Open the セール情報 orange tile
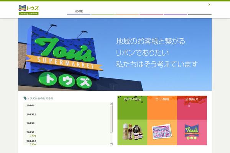The width and height of the screenshot is (230, 153). pyautogui.click(x=162, y=107)
